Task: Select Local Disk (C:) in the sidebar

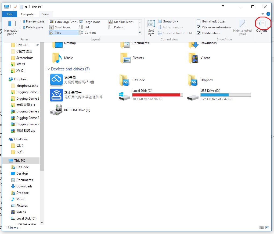Action: click(26, 218)
